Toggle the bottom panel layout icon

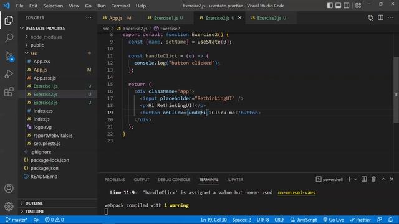point(338,6)
